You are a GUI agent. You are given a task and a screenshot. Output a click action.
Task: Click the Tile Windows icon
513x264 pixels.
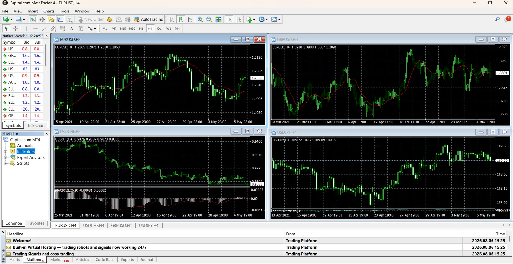pos(219,20)
